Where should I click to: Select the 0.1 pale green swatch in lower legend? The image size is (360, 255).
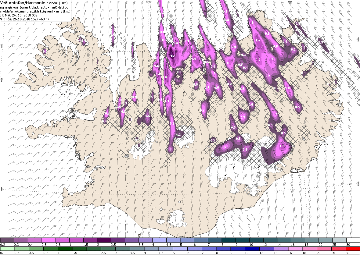pos(7,249)
